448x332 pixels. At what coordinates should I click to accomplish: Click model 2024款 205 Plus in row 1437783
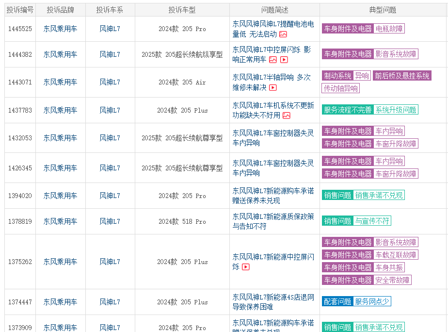click(x=182, y=110)
